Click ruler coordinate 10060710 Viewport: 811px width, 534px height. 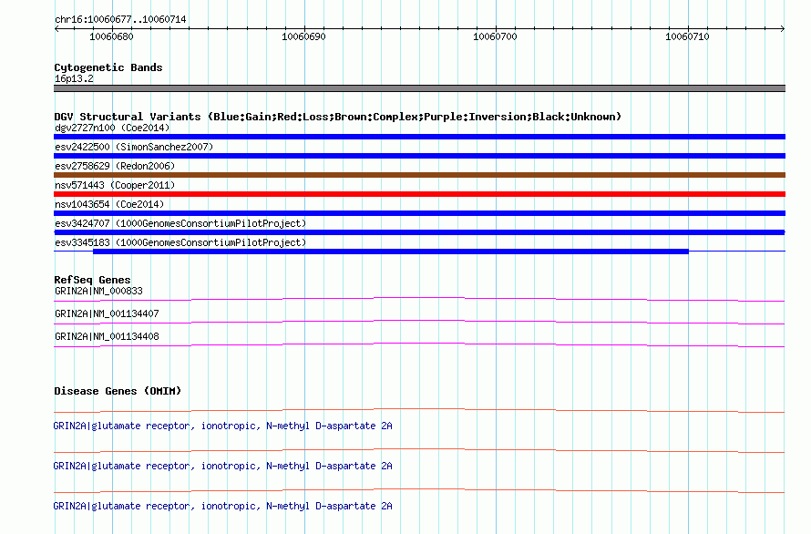click(687, 36)
